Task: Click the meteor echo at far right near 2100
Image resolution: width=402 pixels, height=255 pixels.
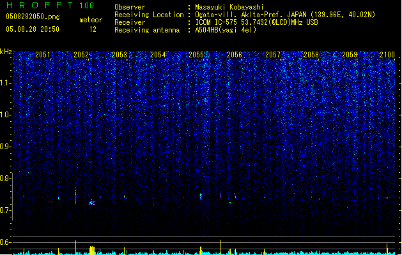Action: 387,198
